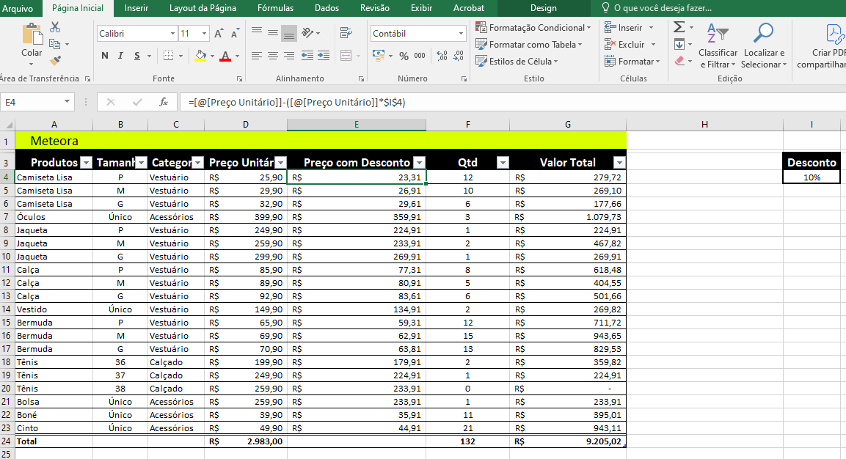Open the Categoria column filter dropdown
The height and width of the screenshot is (459, 846).
(x=198, y=163)
